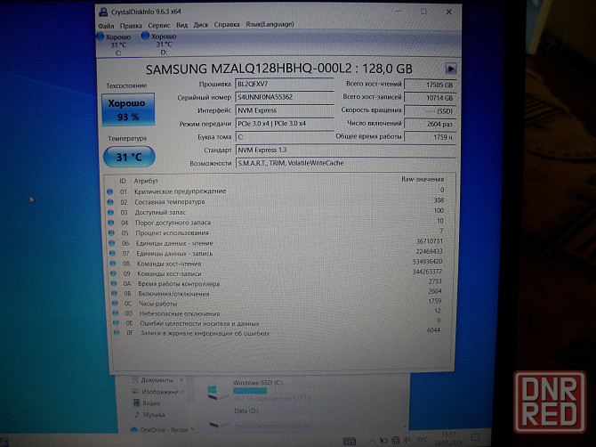Expand OneDrive - Person chevron in Explorer
This screenshot has height=447, width=596.
192,429
